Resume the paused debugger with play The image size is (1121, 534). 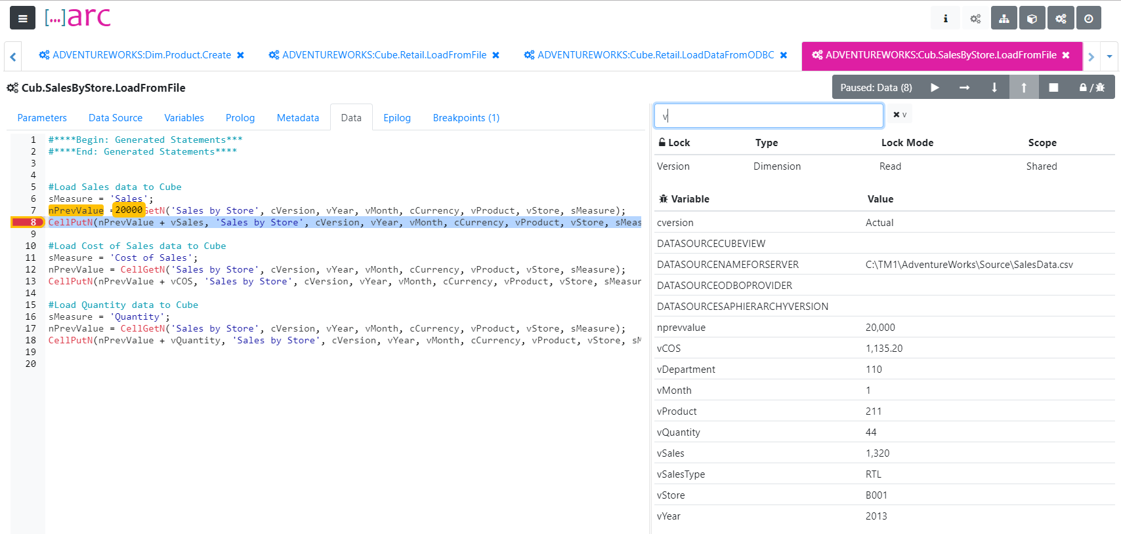(x=935, y=87)
